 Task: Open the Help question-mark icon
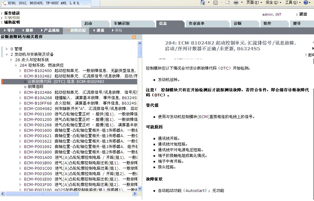306,2
